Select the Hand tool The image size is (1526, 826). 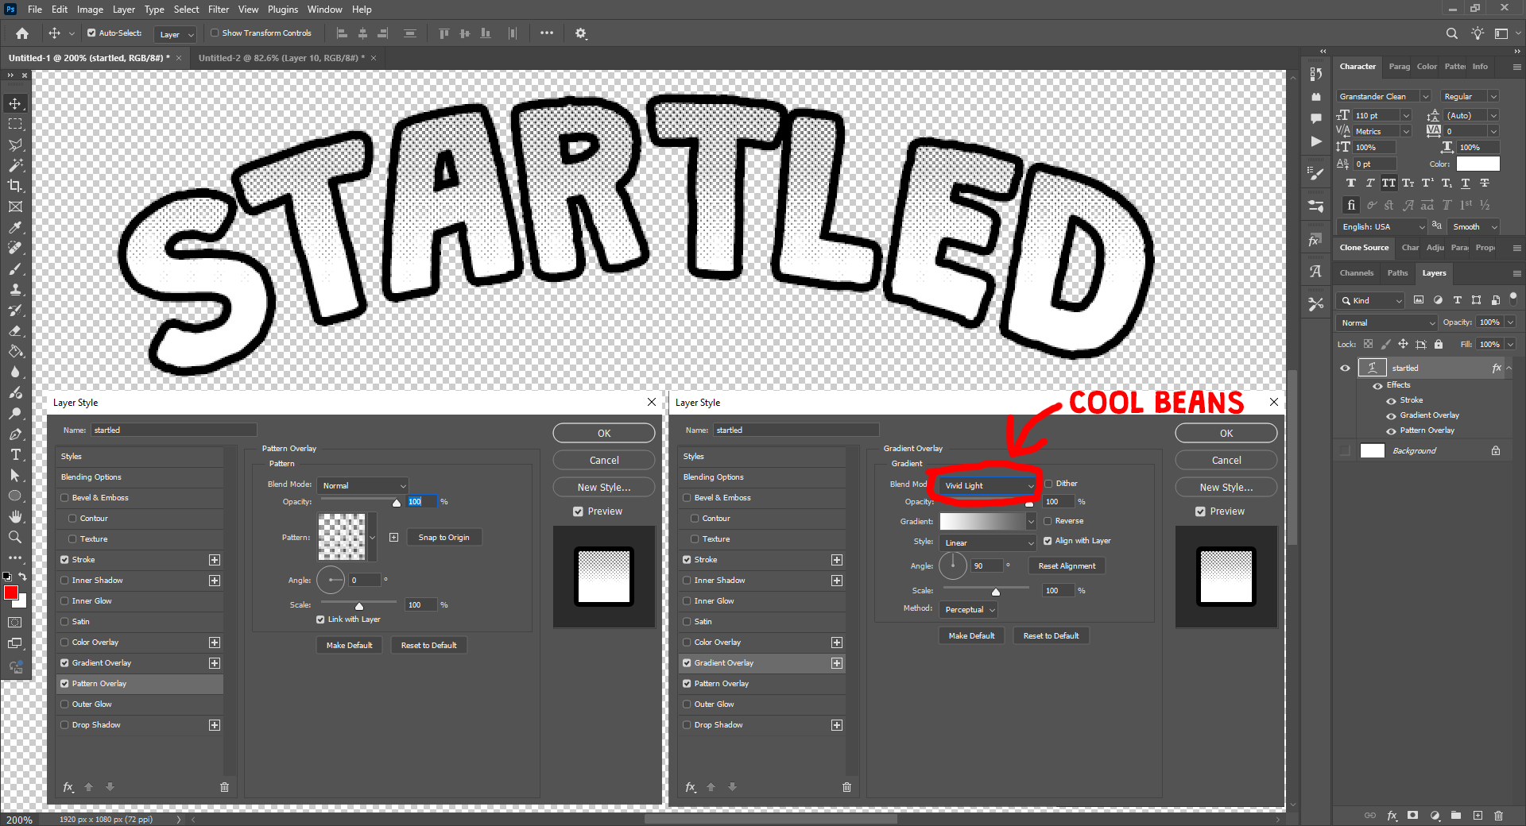[x=15, y=516]
